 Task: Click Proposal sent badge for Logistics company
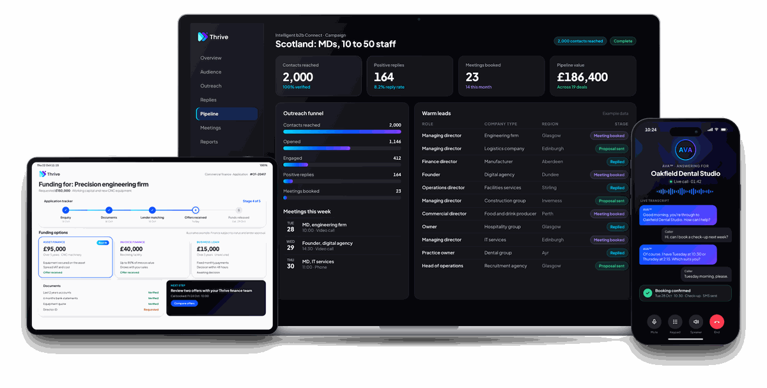[x=612, y=148]
